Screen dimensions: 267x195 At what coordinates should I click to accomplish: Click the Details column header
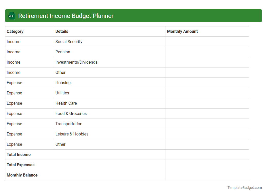[x=62, y=31]
